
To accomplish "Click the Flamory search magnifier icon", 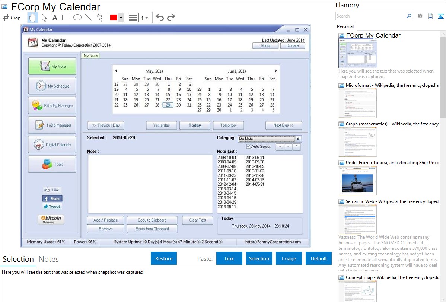I will (409, 16).
